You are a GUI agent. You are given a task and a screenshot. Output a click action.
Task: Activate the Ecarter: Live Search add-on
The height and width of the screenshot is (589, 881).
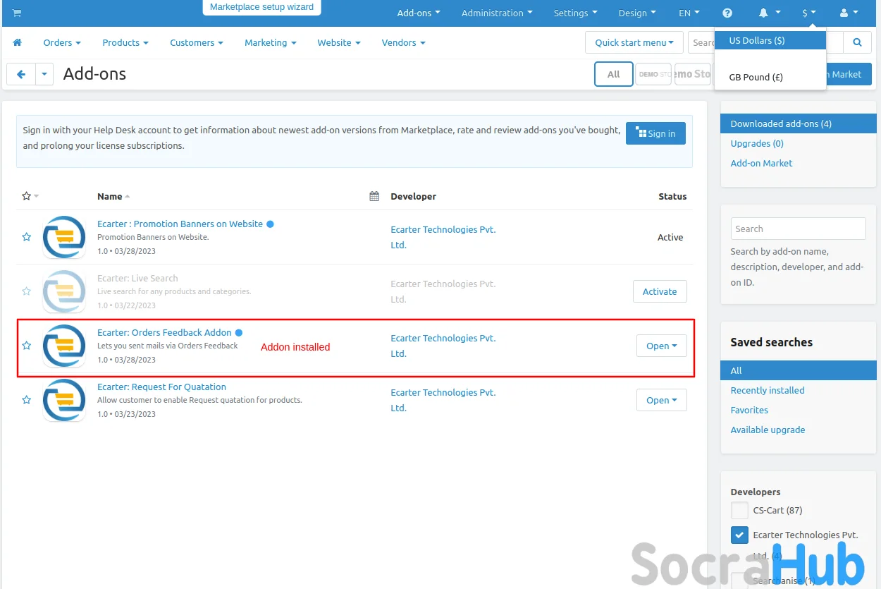pos(660,291)
